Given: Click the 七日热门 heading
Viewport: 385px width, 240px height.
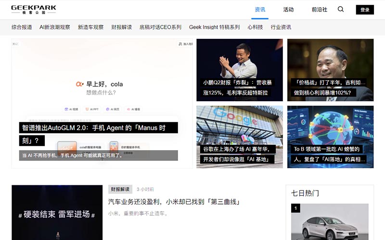Looking at the screenshot, I should pos(305,193).
